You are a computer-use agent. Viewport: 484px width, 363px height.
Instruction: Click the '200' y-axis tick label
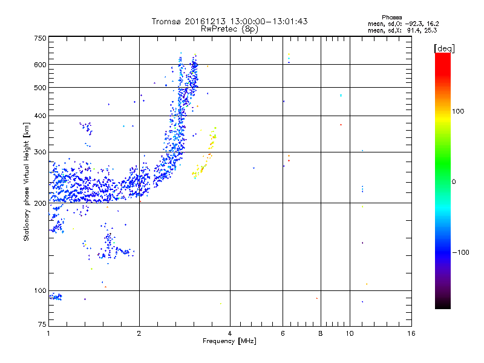click(x=40, y=203)
